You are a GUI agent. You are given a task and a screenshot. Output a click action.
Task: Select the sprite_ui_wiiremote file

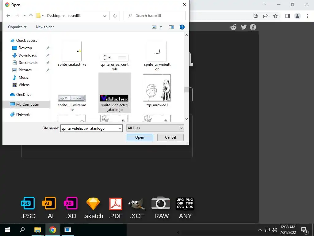(72, 103)
